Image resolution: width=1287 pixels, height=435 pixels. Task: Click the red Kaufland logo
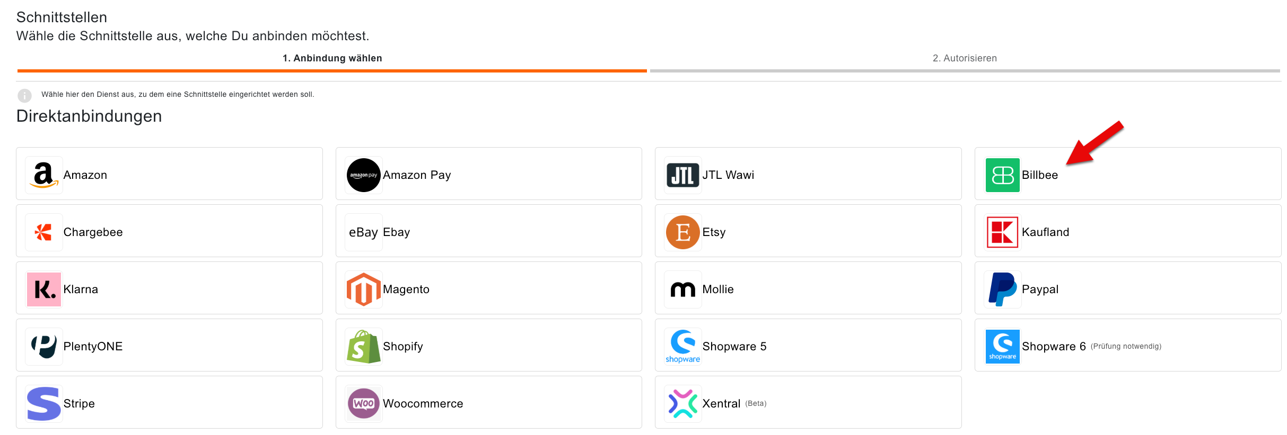[x=1002, y=232]
